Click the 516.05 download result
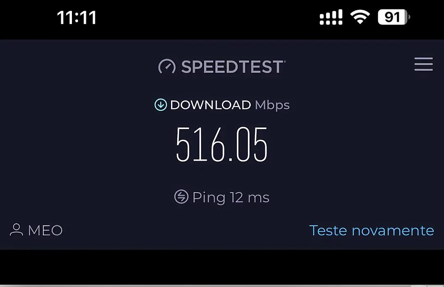444x287 pixels. pyautogui.click(x=222, y=144)
